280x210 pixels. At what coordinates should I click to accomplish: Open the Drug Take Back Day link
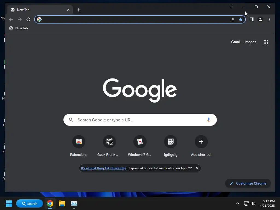(103, 168)
